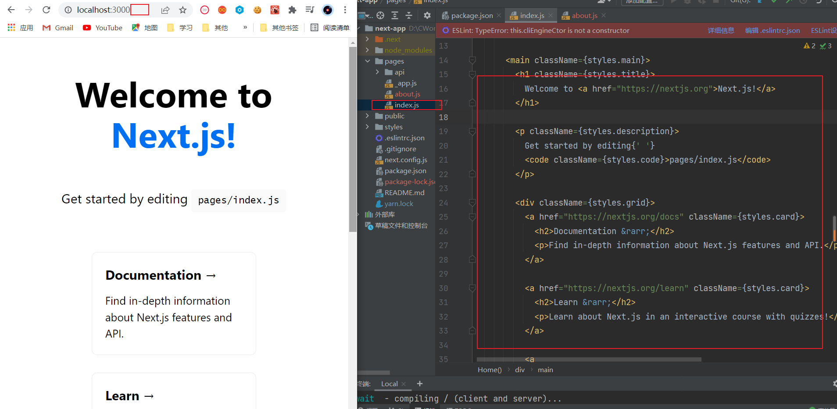Toggle the code fold marker on line 19
Image resolution: width=837 pixels, height=409 pixels.
472,131
